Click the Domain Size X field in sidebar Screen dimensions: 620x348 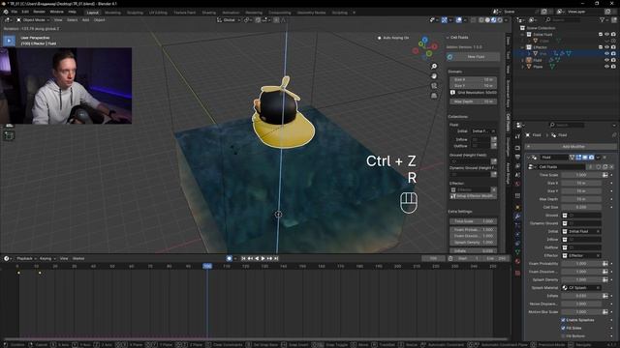pyautogui.click(x=473, y=79)
